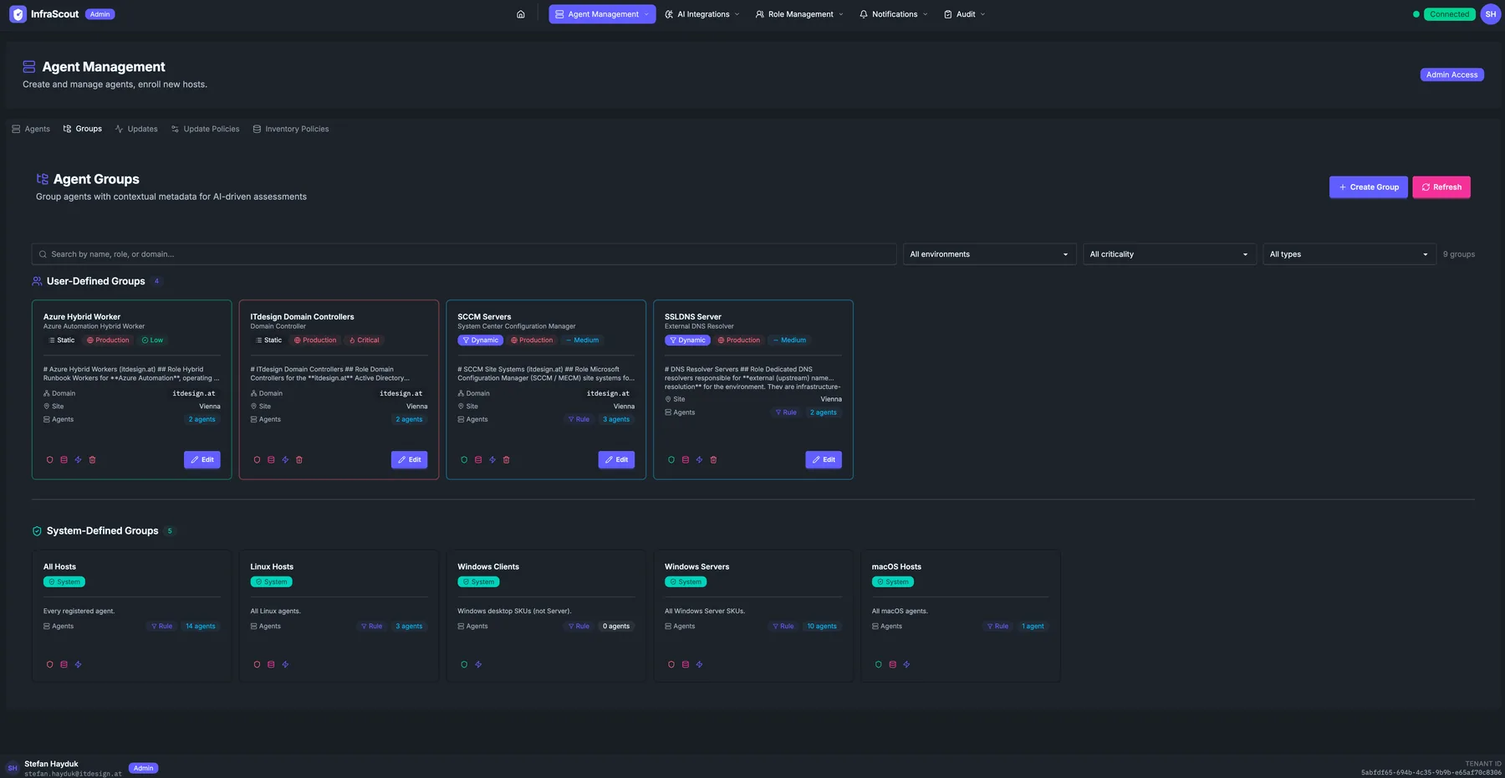Click the Critical tag on ITdesign Domain Controllers
1505x778 pixels.
tap(364, 340)
